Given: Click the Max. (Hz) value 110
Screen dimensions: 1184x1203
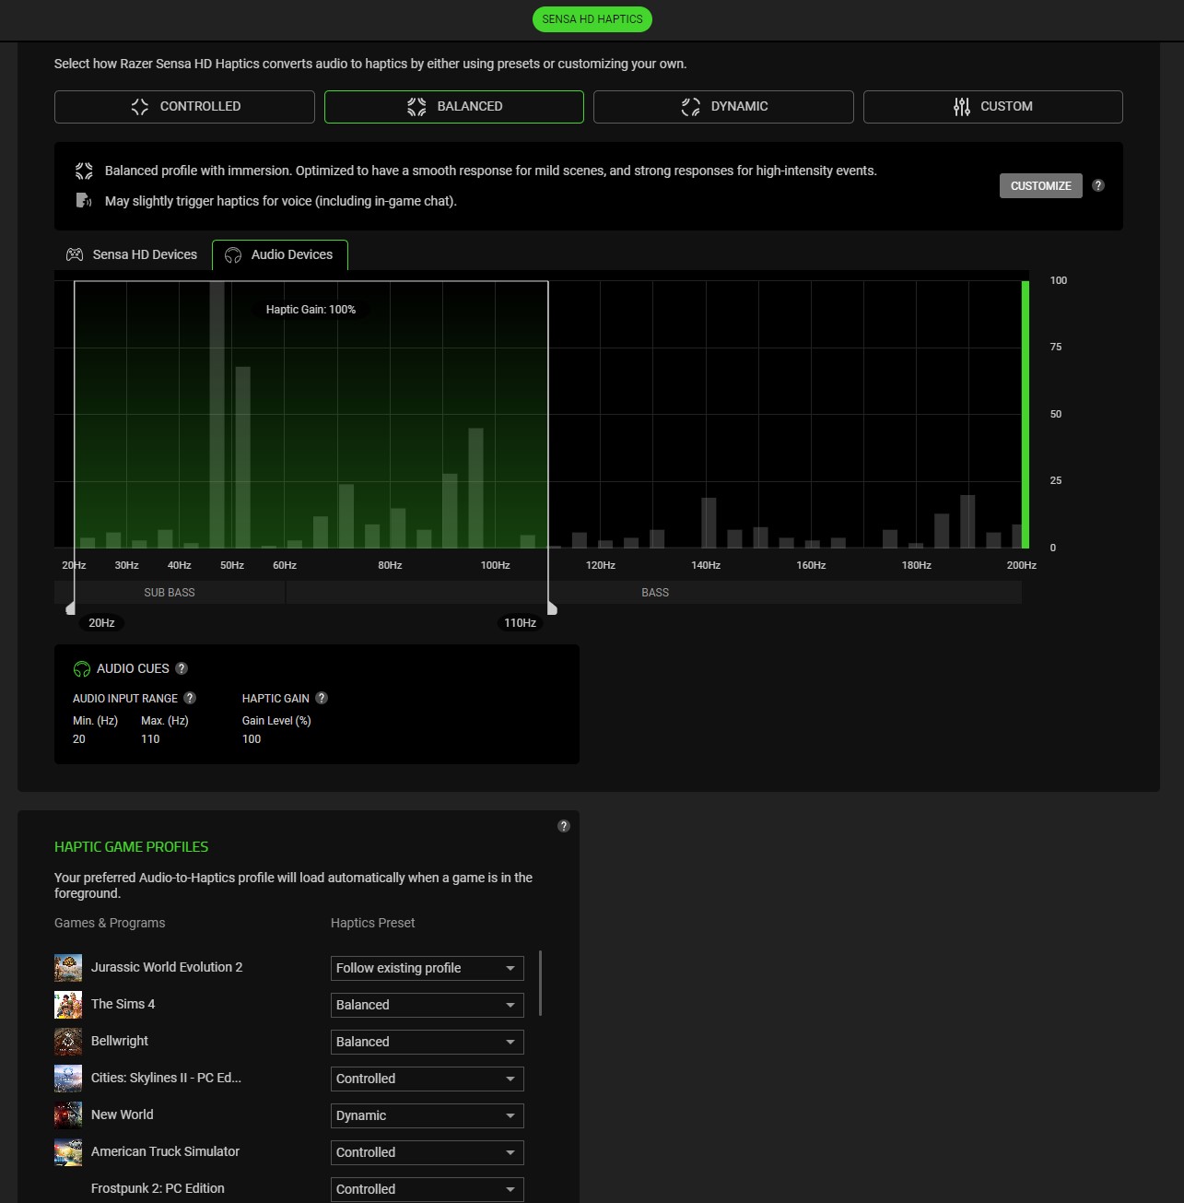Looking at the screenshot, I should (150, 739).
